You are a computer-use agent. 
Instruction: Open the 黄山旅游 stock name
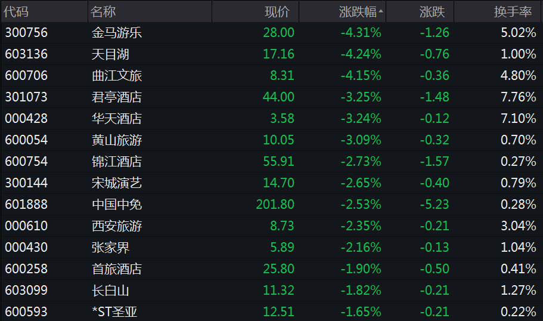coord(117,140)
